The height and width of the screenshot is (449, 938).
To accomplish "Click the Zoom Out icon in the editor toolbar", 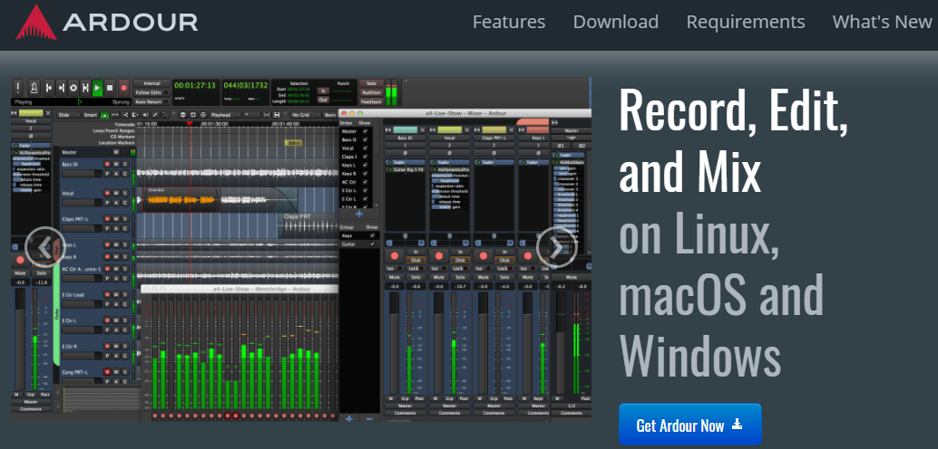I will point(183,115).
